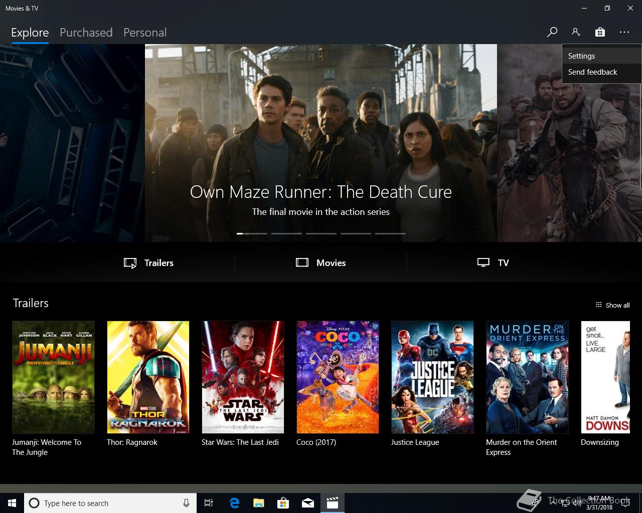Open Jumanji: Welcome To The Jungle poster
642x513 pixels.
click(53, 377)
